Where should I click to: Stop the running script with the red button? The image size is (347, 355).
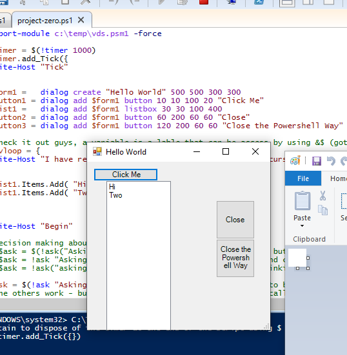pos(204,2)
